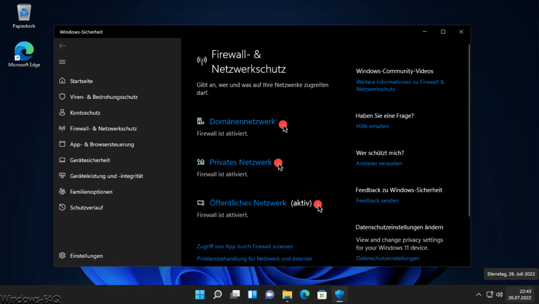The height and width of the screenshot is (304, 539).
Task: Click the Privates Netzwerk house icon
Action: pos(201,162)
